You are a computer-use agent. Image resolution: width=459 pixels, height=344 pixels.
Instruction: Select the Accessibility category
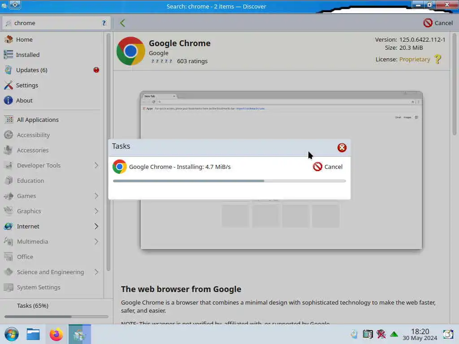tap(52, 135)
